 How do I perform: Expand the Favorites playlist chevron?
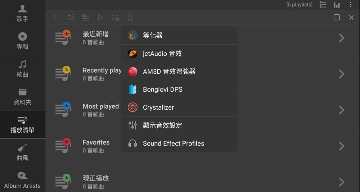[x=342, y=146]
